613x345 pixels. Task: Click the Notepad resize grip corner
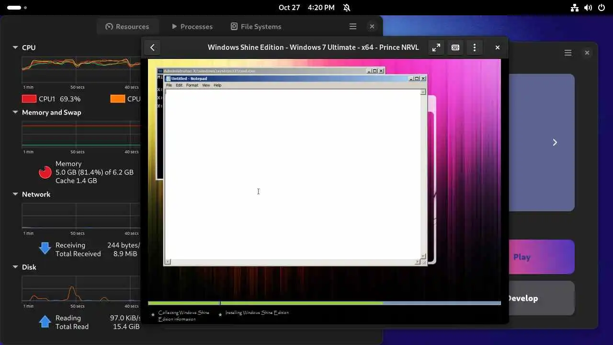pos(423,262)
